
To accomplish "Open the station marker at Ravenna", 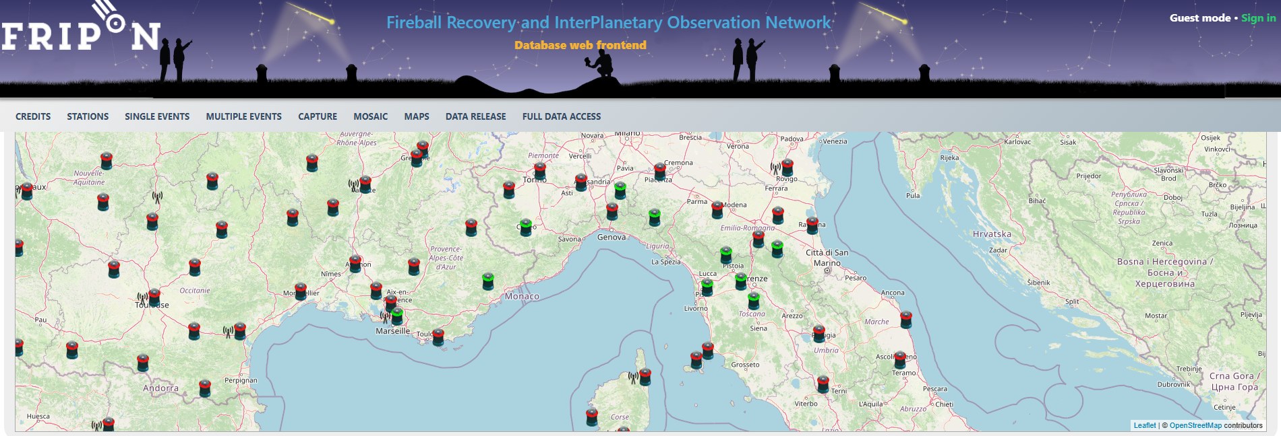I will pyautogui.click(x=812, y=225).
